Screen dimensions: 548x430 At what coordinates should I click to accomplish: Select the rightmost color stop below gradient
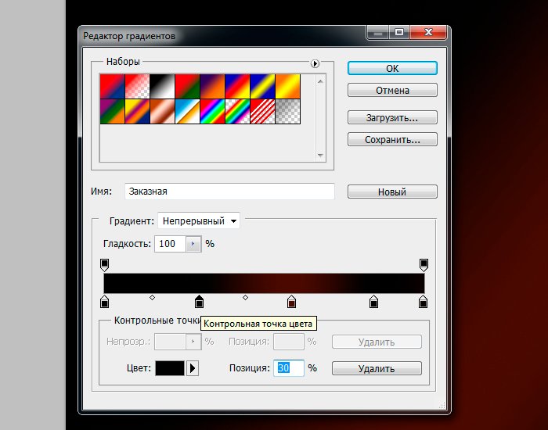pyautogui.click(x=424, y=302)
